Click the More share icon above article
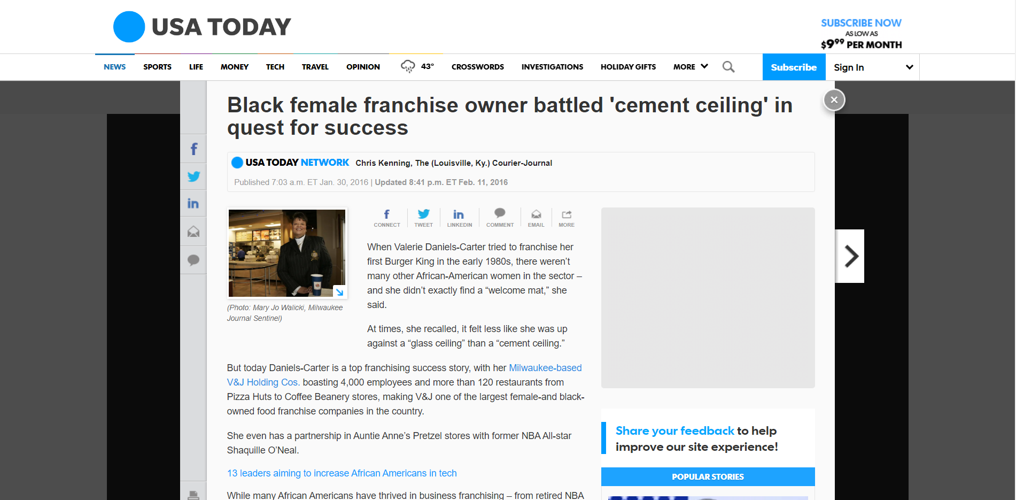 click(567, 218)
